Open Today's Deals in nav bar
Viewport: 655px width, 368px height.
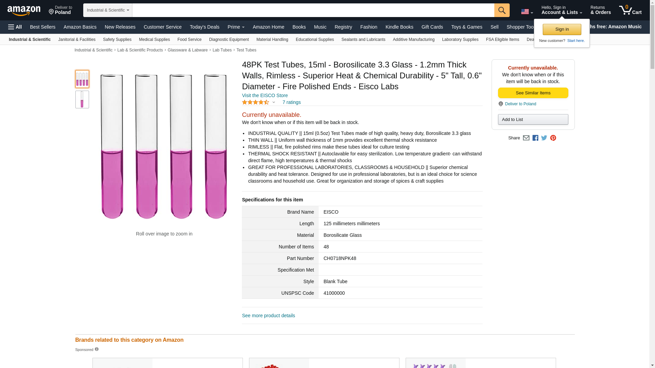coord(204,27)
